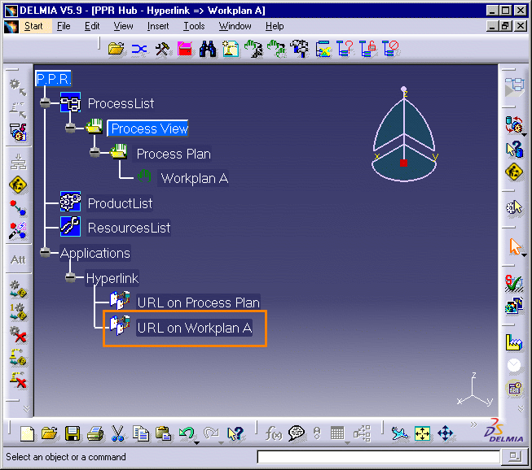The width and height of the screenshot is (532, 470).
Task: Collapse the Hyperlink tree branch
Action: 70,278
